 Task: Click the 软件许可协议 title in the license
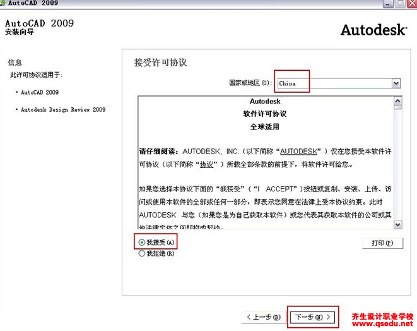point(264,114)
